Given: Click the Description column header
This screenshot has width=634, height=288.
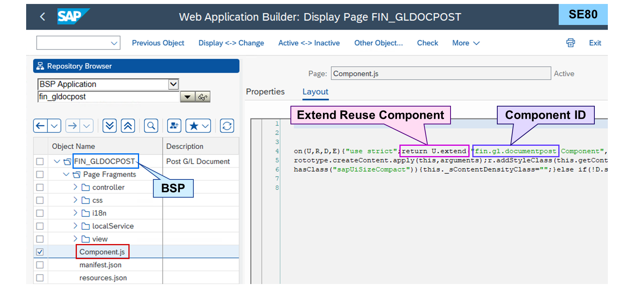Looking at the screenshot, I should point(185,146).
